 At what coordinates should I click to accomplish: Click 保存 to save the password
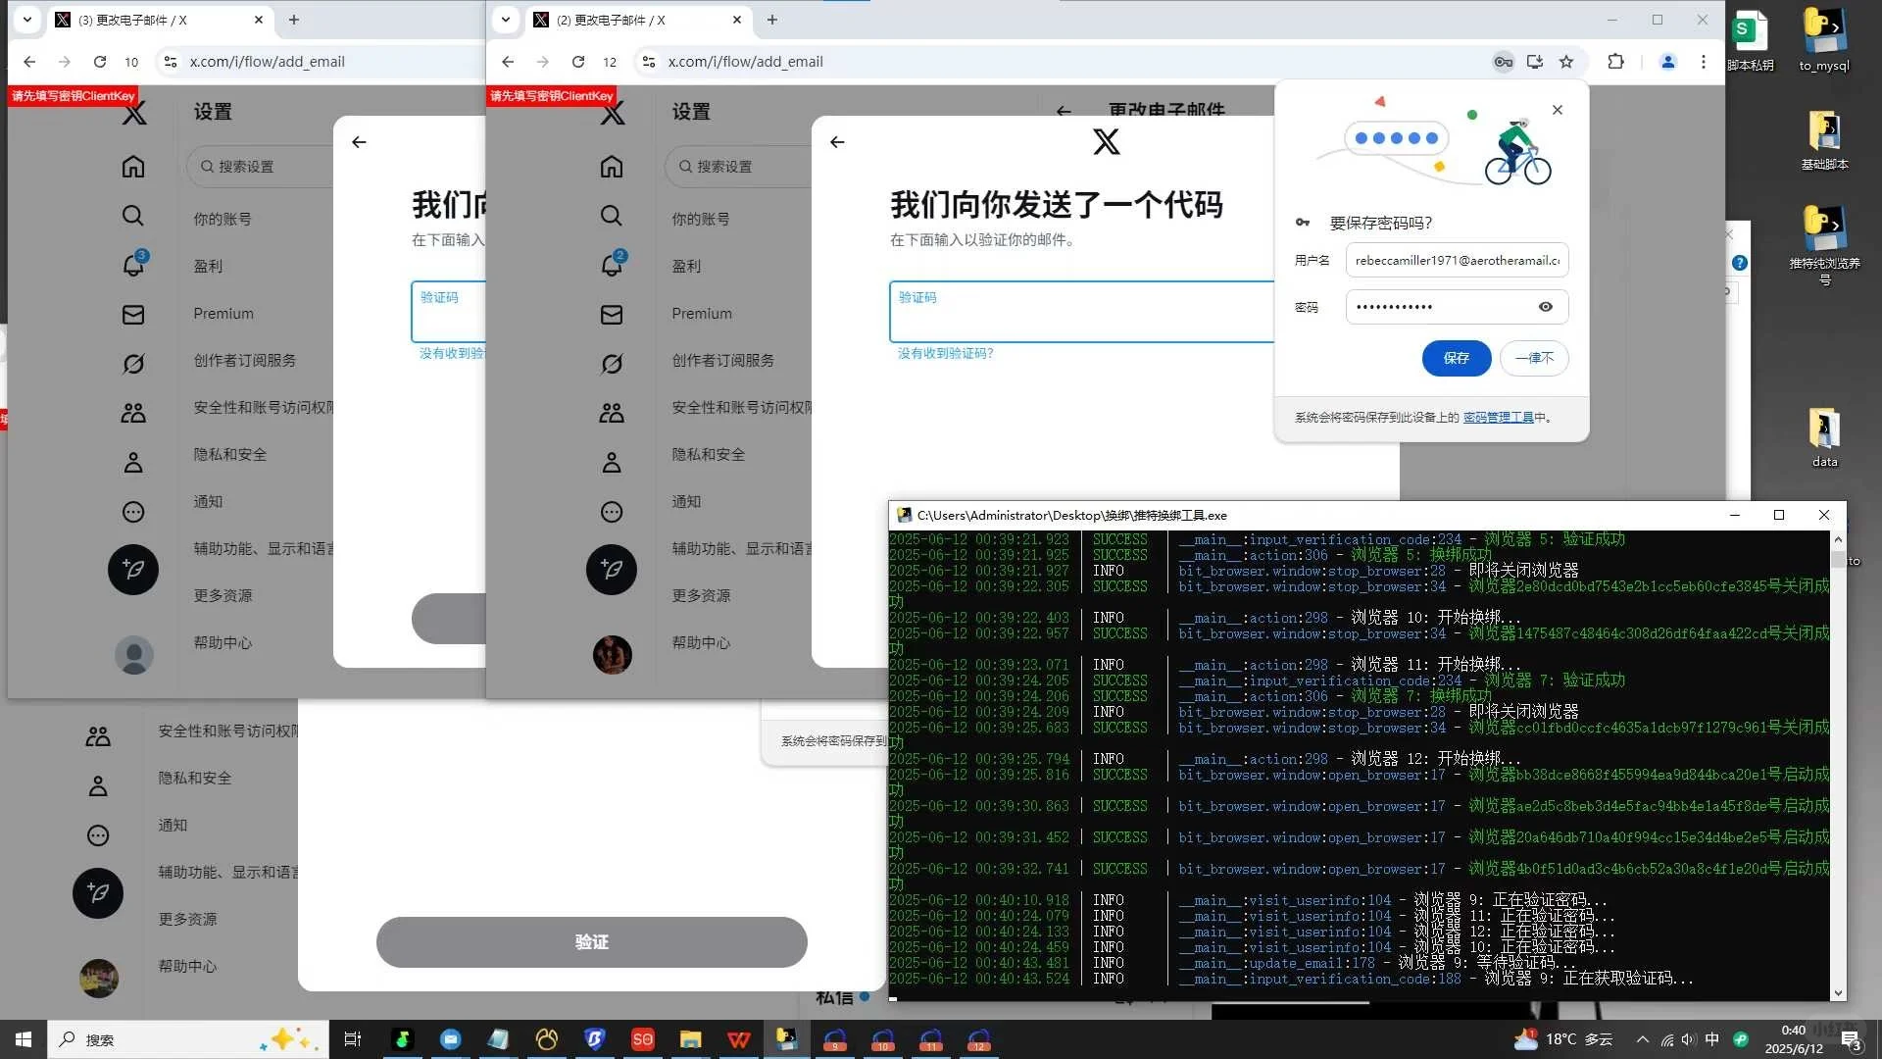(1456, 358)
